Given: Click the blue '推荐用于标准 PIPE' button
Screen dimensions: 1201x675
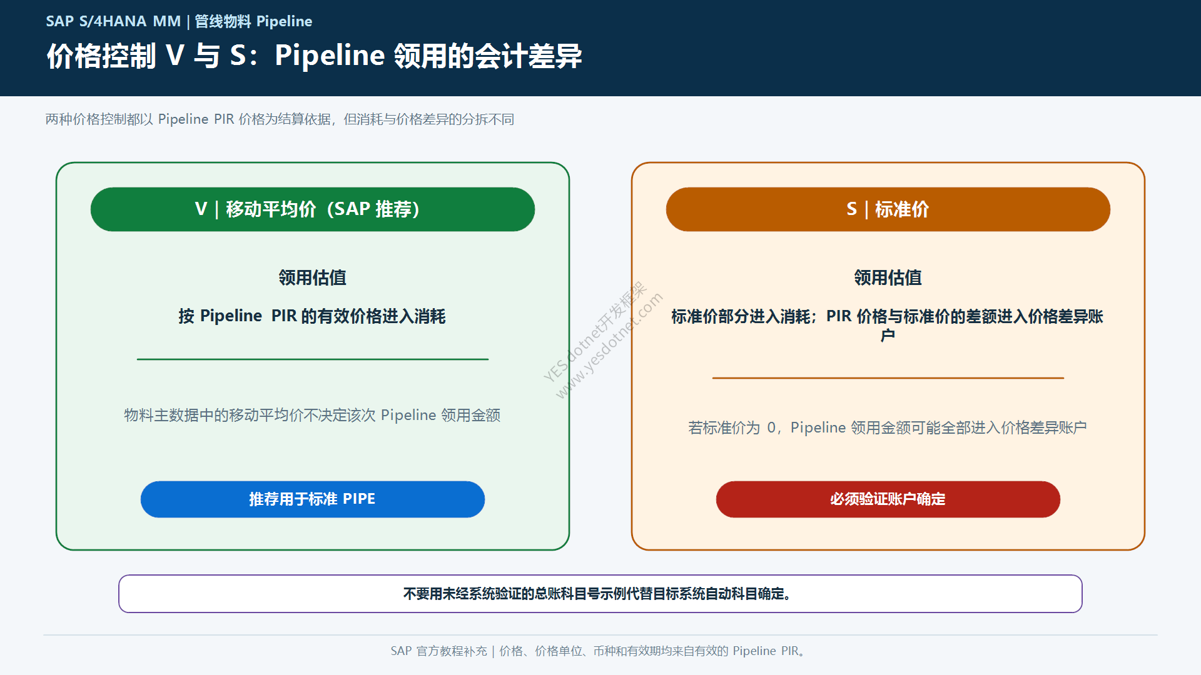Looking at the screenshot, I should coord(313,499).
